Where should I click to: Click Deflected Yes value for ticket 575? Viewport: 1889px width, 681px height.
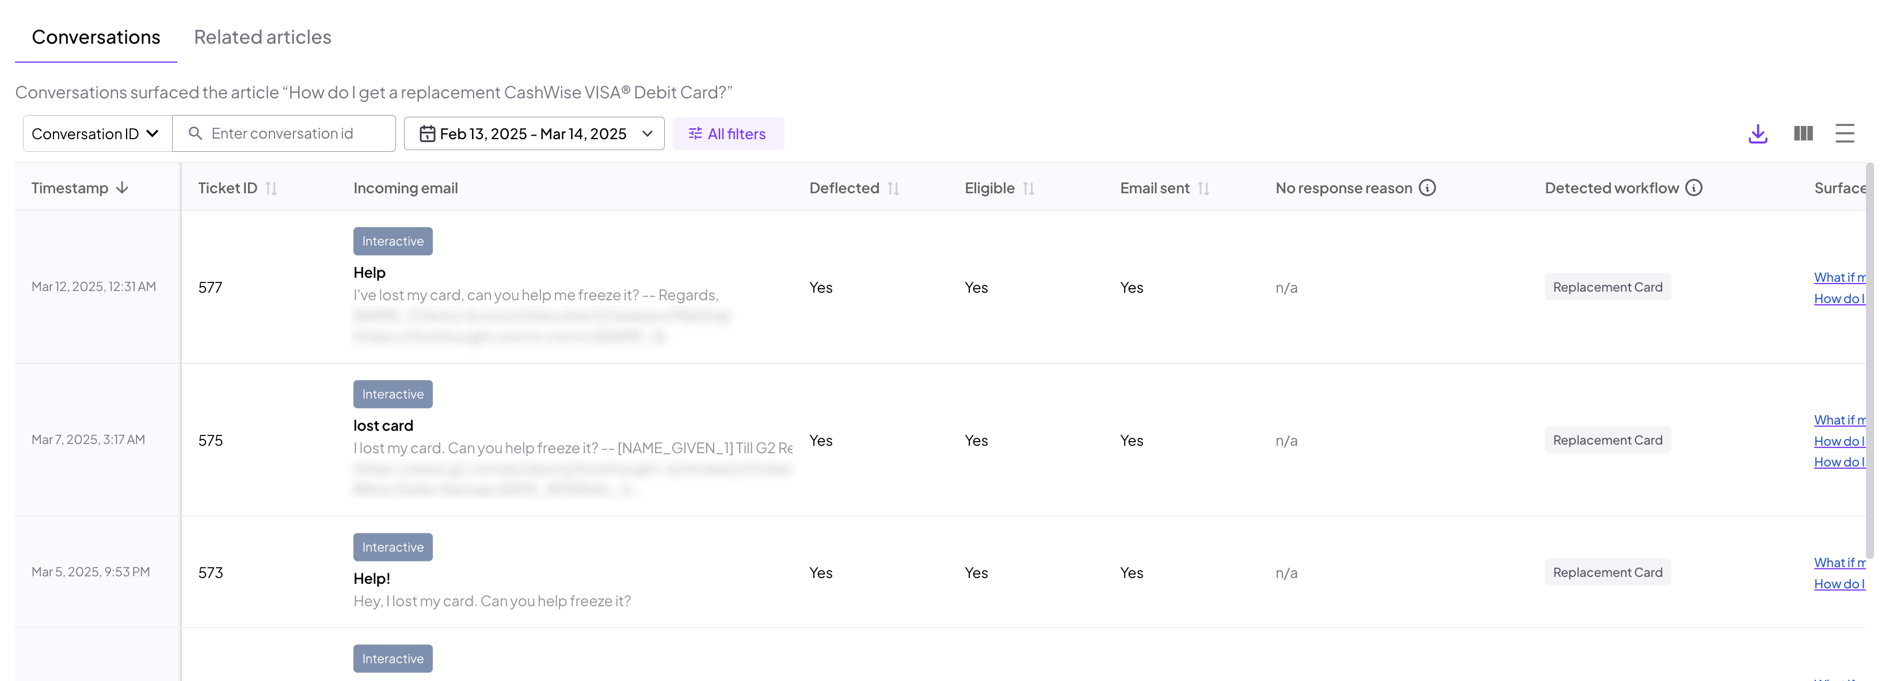(821, 441)
